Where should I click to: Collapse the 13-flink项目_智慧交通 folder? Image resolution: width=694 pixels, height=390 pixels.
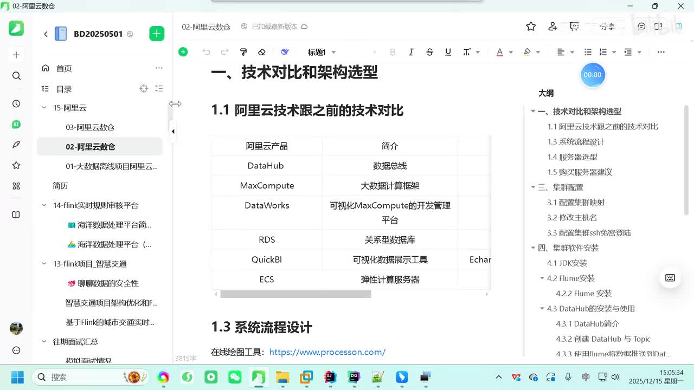[x=44, y=264]
